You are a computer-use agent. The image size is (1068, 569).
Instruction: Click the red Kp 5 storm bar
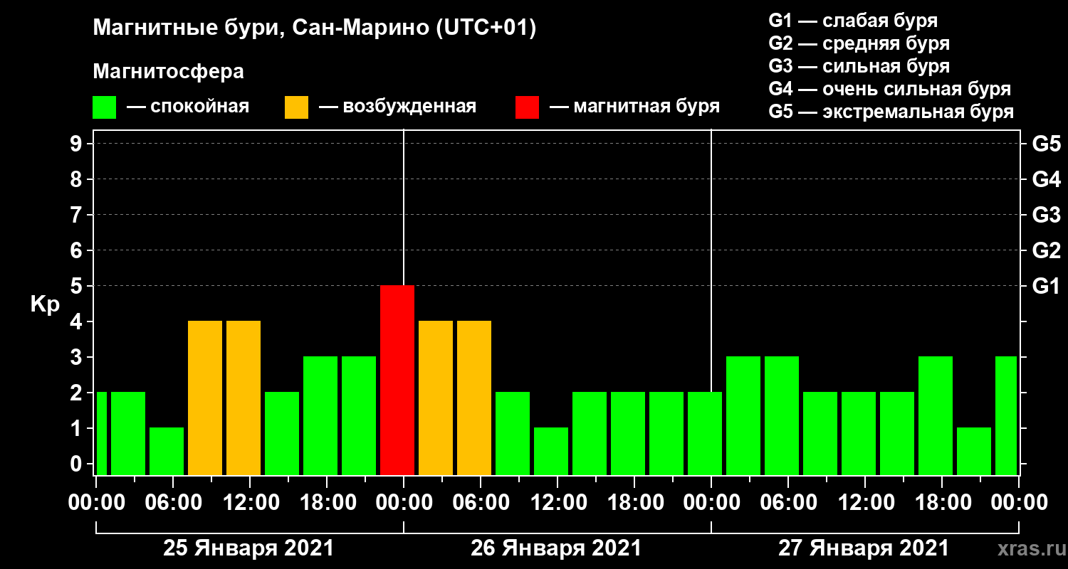[397, 380]
